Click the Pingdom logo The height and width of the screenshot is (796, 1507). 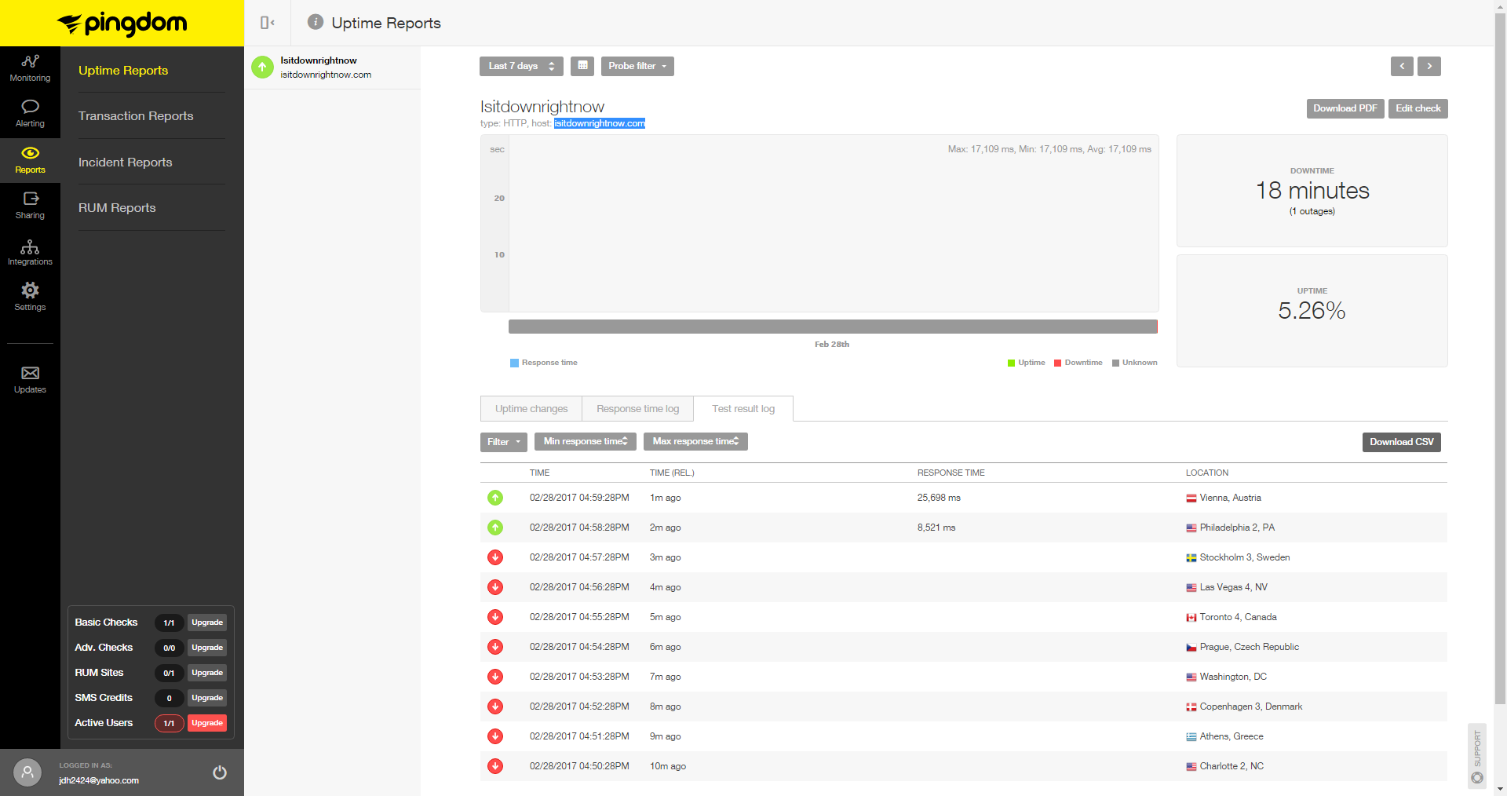tap(122, 24)
